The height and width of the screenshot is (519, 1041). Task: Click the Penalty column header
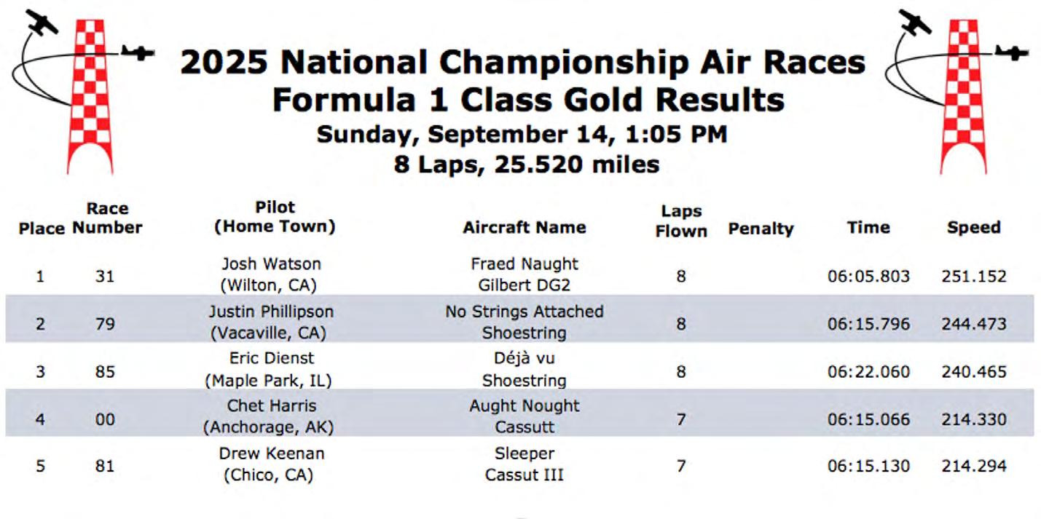[761, 229]
